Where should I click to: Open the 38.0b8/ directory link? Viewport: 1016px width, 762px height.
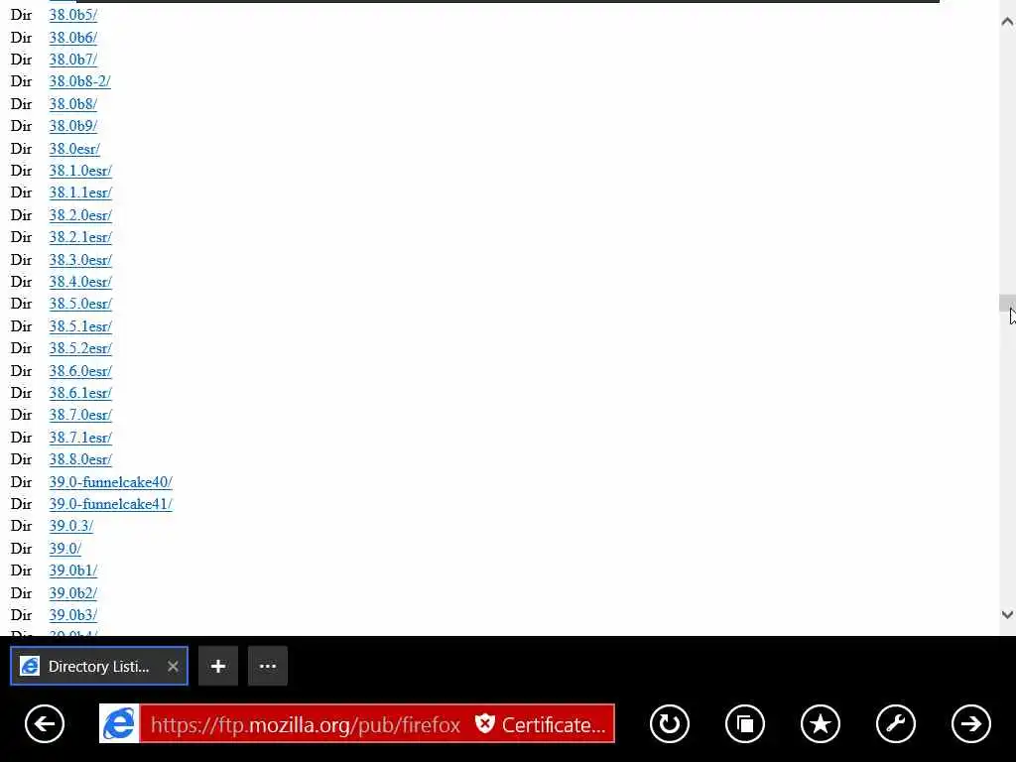coord(73,103)
